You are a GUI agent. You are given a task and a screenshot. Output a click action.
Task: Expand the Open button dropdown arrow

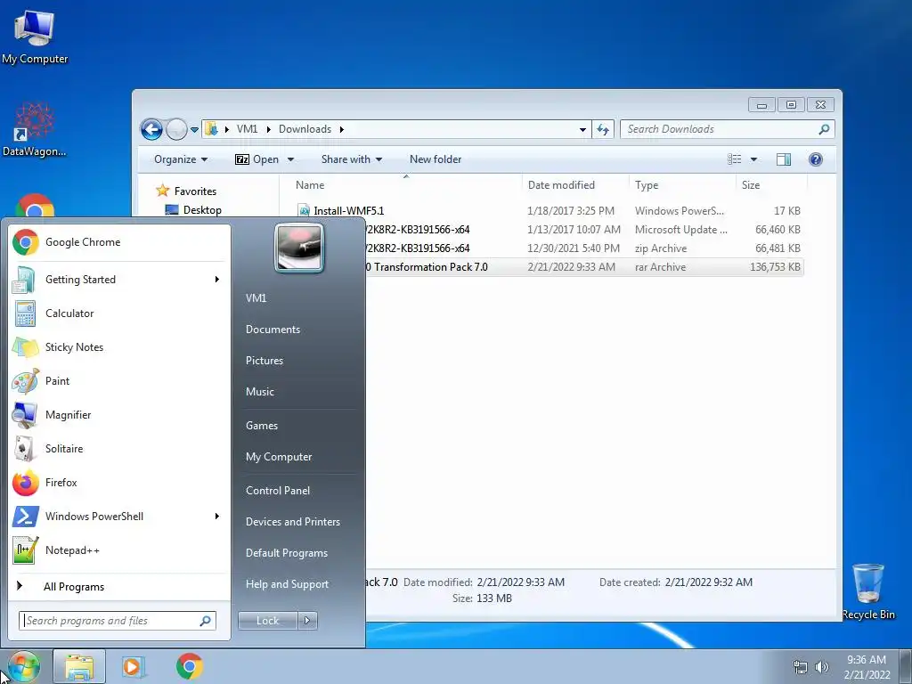[x=291, y=159]
